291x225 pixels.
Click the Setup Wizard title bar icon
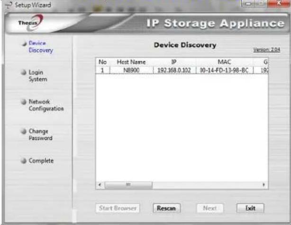(9, 5)
